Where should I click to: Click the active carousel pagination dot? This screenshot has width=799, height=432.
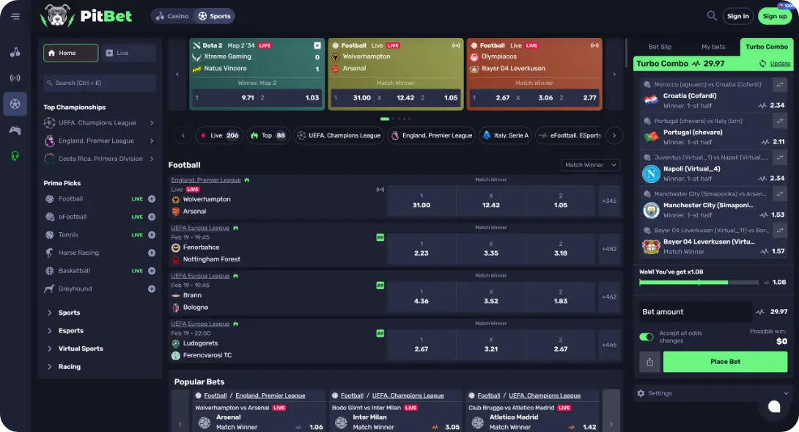coord(385,119)
